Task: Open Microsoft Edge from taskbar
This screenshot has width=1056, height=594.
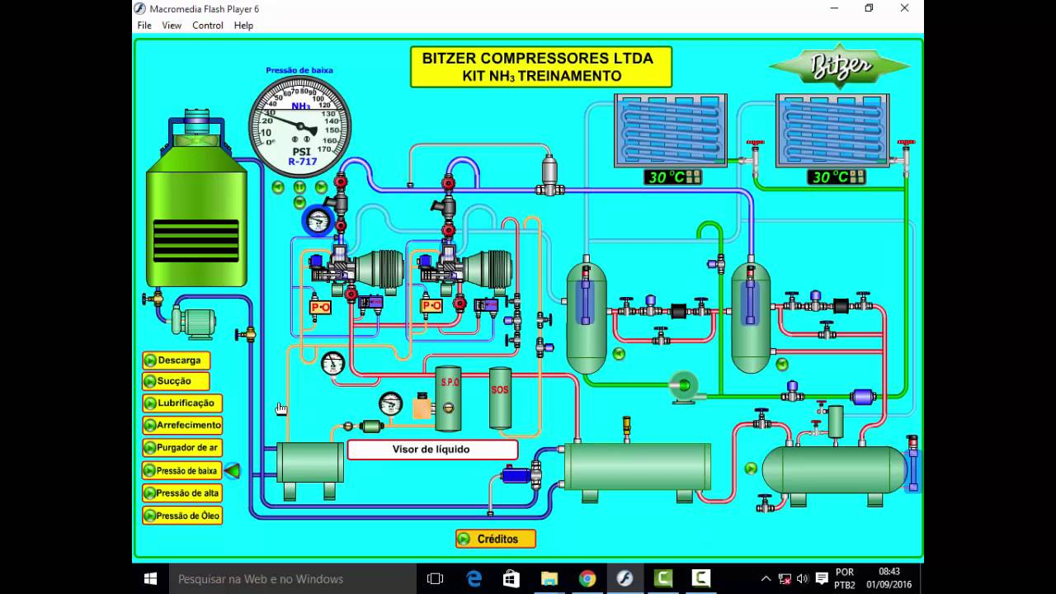Action: (x=474, y=579)
